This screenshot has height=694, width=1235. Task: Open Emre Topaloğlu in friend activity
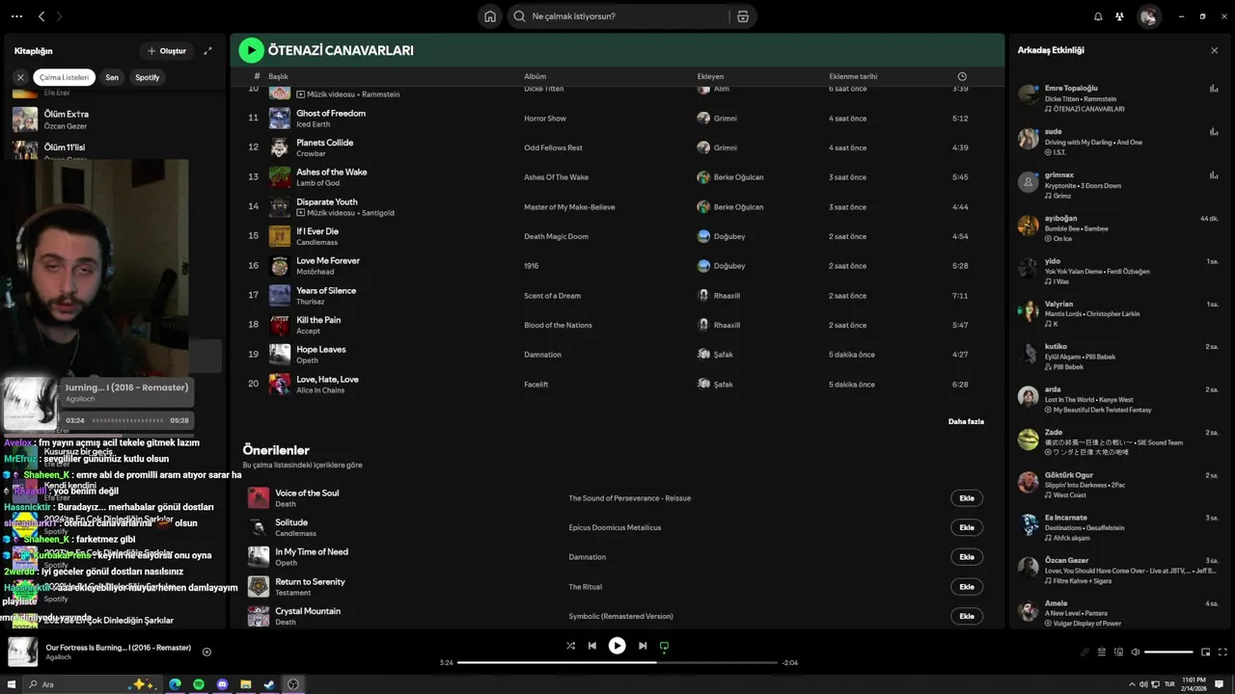(x=1071, y=88)
